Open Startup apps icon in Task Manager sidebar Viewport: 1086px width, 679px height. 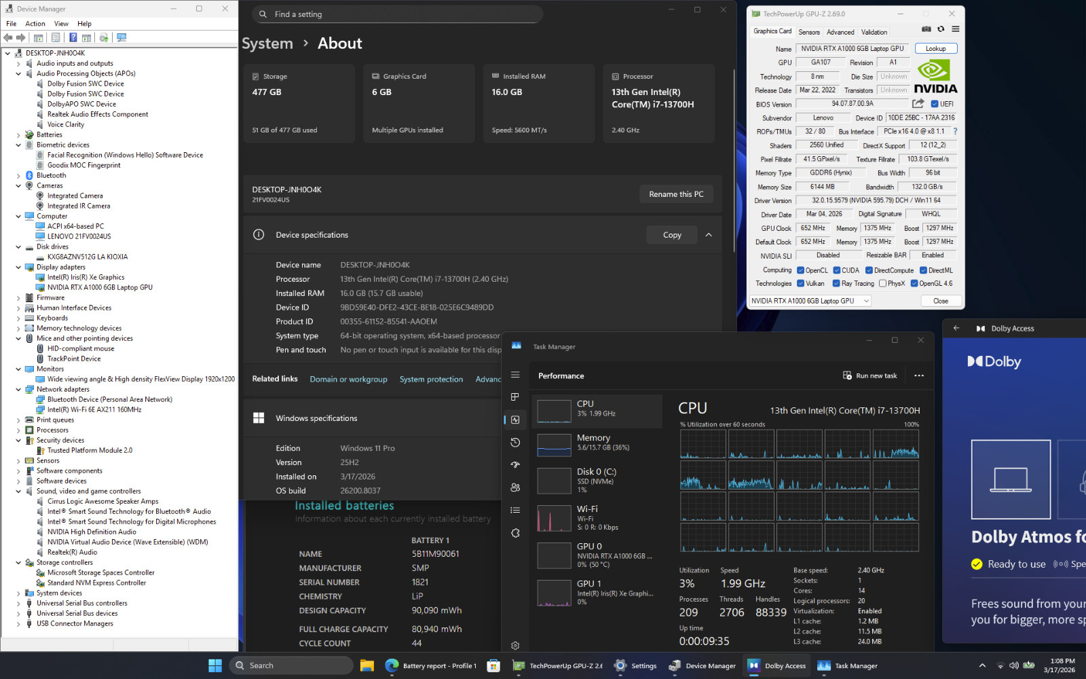[515, 465]
